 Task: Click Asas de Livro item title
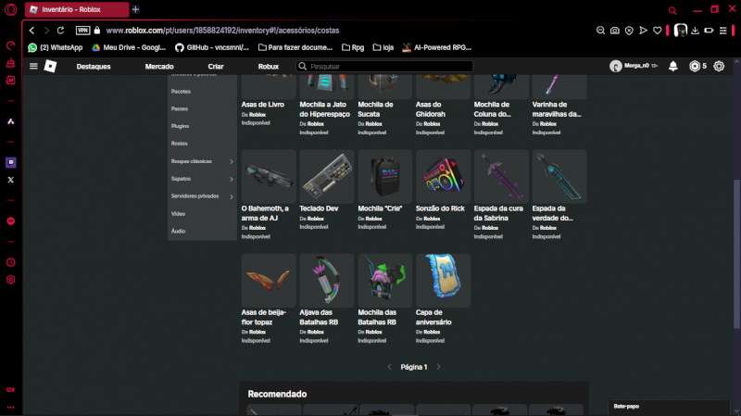(x=263, y=105)
